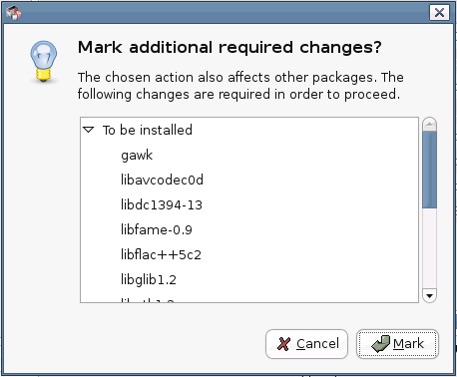Image resolution: width=457 pixels, height=377 pixels.
Task: Select the To be installed group label
Action: pyautogui.click(x=148, y=130)
